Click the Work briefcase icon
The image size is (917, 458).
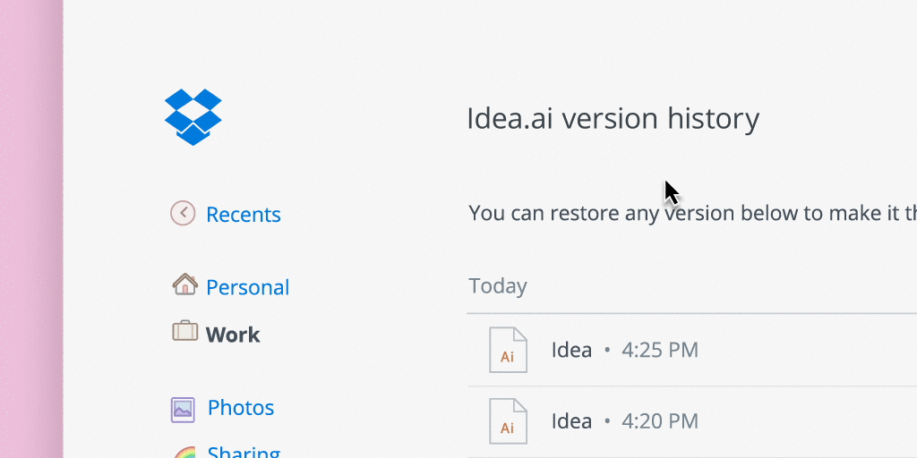184,331
